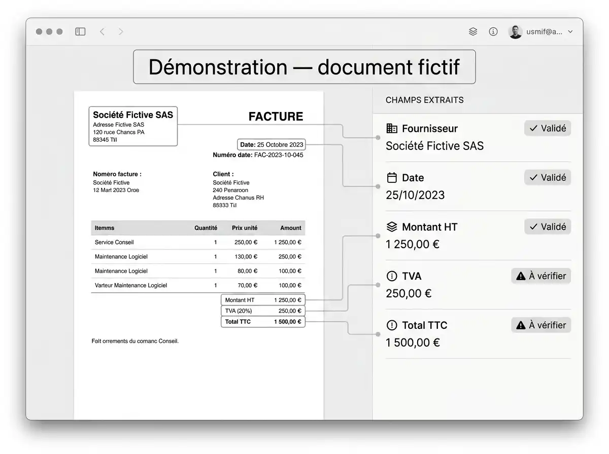Click the Nomèro facture : label
The height and width of the screenshot is (454, 609).
tap(117, 174)
